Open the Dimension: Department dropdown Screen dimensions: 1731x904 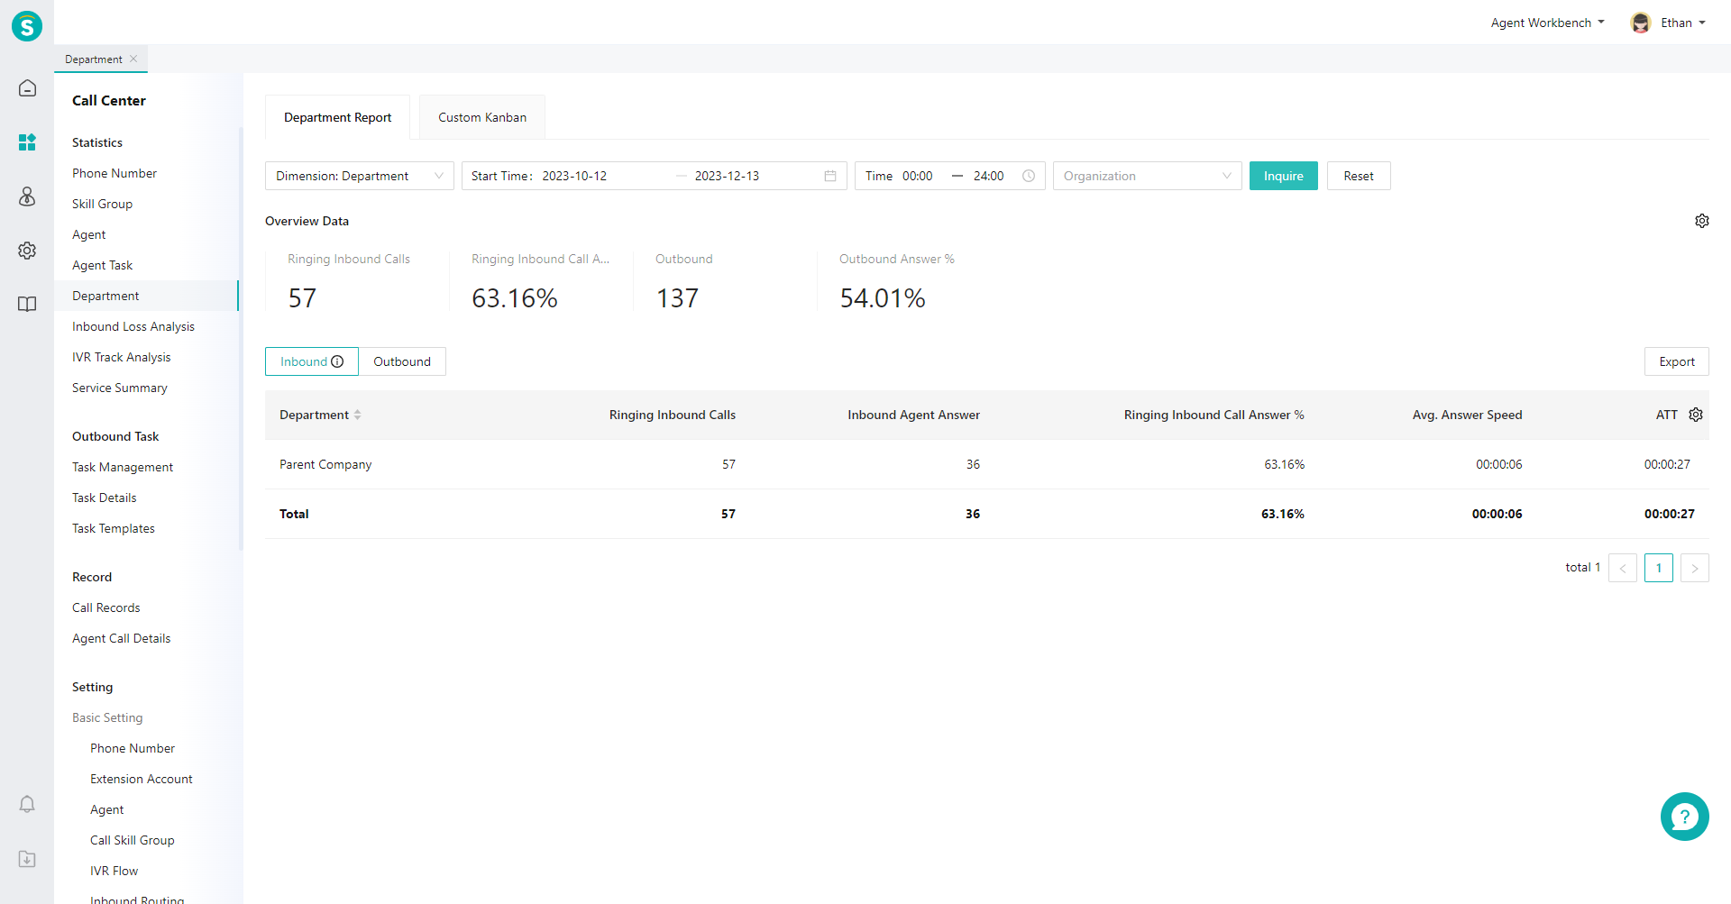360,176
